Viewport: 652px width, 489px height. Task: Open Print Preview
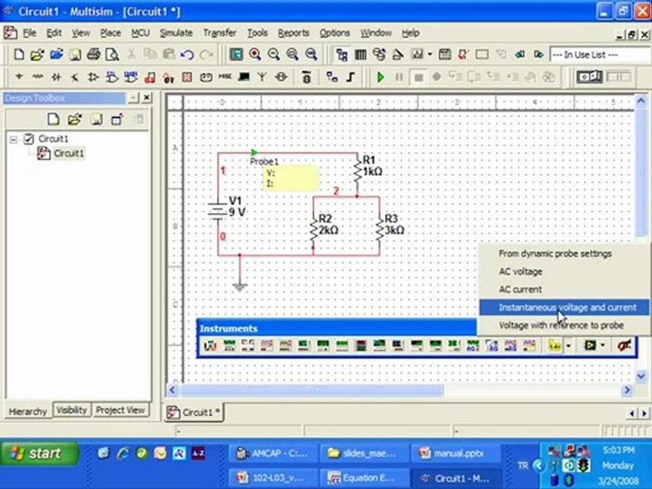112,54
